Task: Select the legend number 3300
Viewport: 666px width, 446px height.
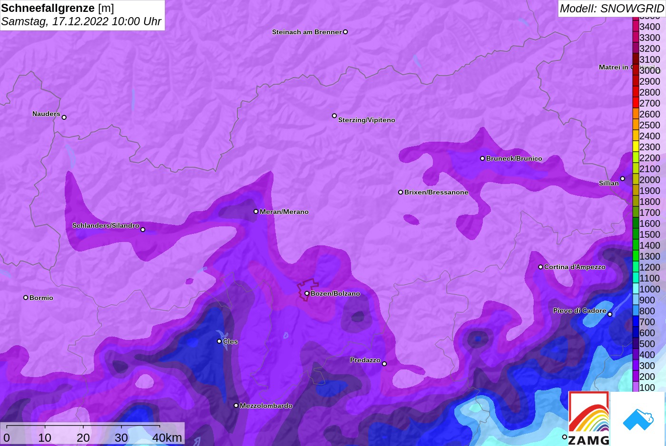Action: click(x=650, y=38)
